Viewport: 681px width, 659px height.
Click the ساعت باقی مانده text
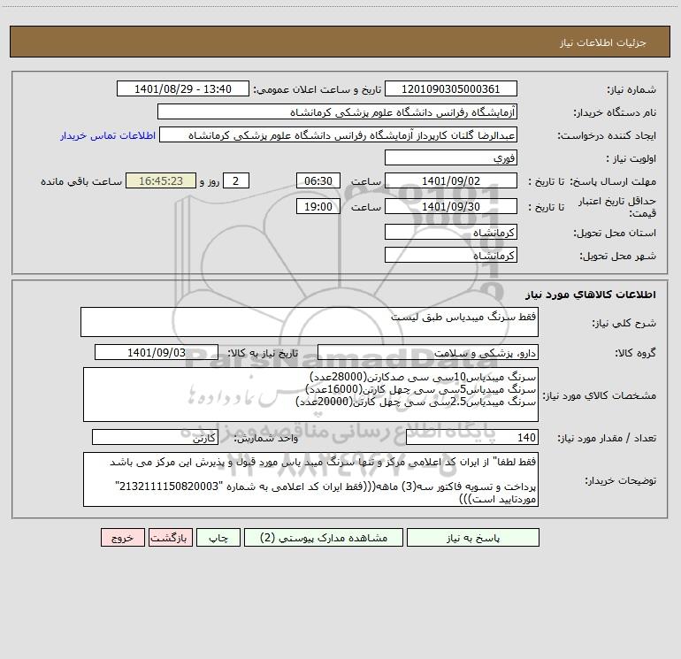(81, 181)
